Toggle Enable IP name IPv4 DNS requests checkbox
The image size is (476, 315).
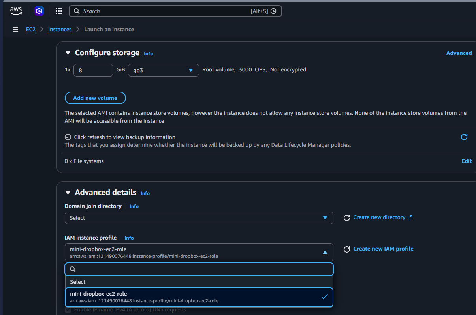[x=69, y=310]
